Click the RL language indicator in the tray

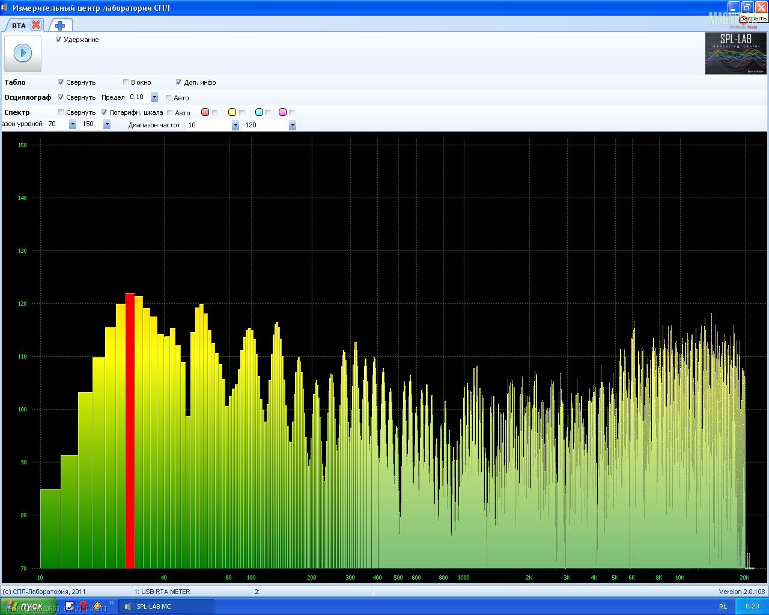[723, 607]
